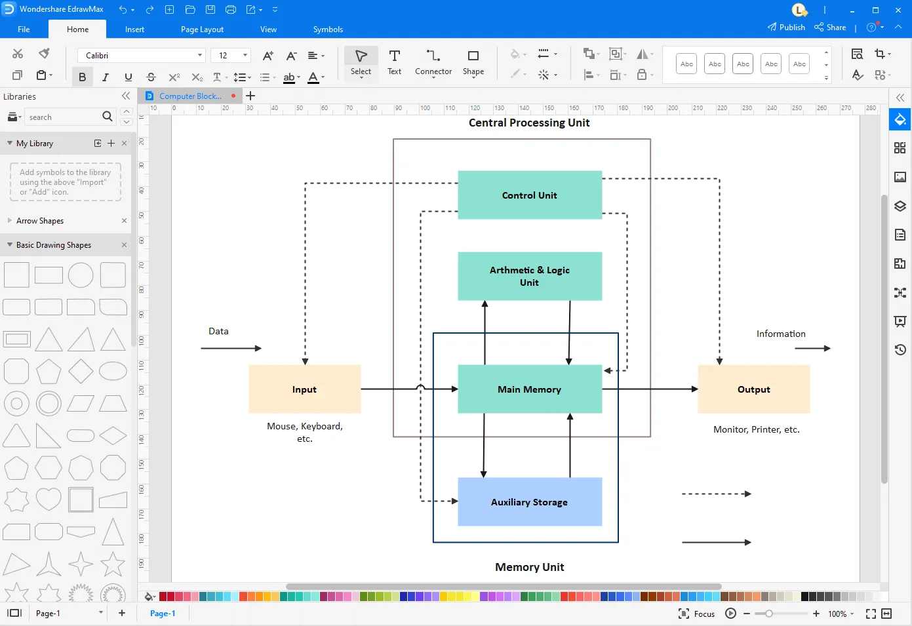This screenshot has height=626, width=912.
Task: Expand the quick styles gallery
Action: [x=826, y=78]
